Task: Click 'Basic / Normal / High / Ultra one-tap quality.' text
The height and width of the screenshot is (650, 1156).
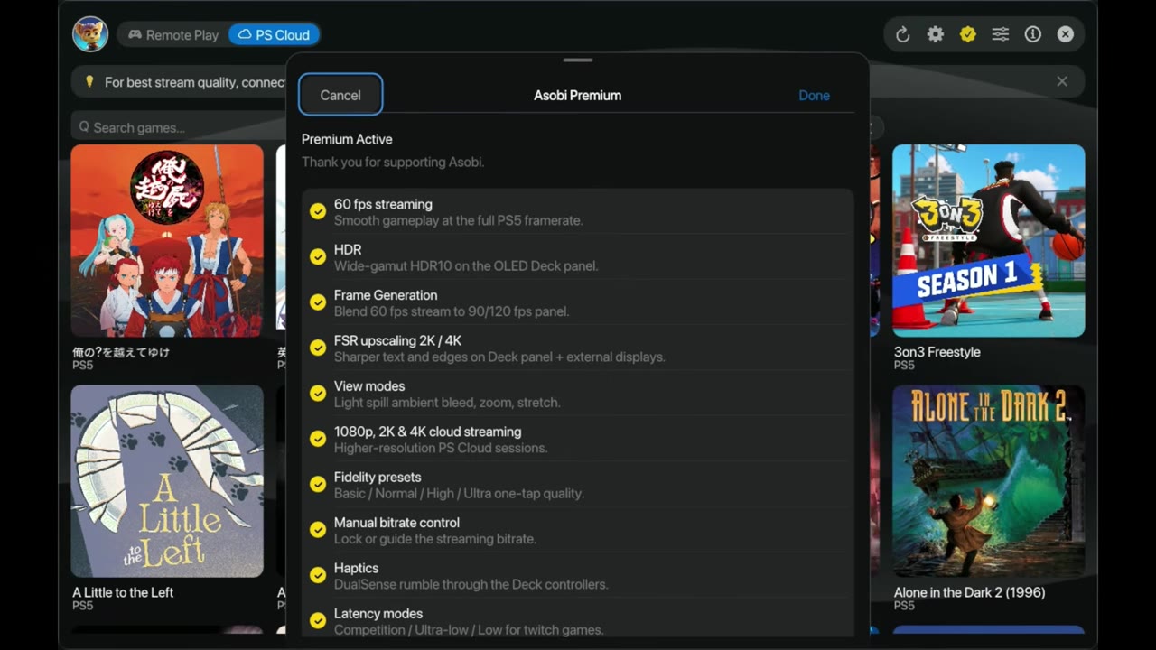Action: [459, 493]
